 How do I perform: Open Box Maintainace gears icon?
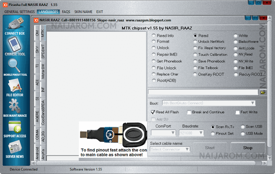(15, 106)
